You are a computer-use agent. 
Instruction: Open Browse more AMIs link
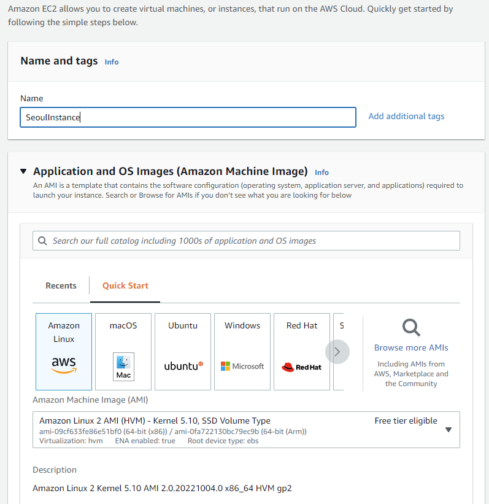click(x=411, y=347)
